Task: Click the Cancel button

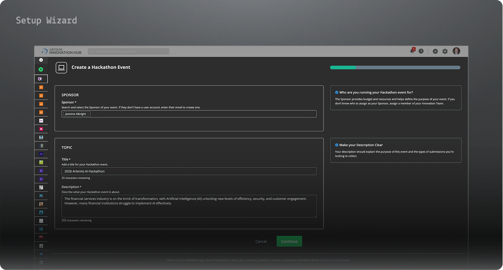Action: pyautogui.click(x=261, y=241)
